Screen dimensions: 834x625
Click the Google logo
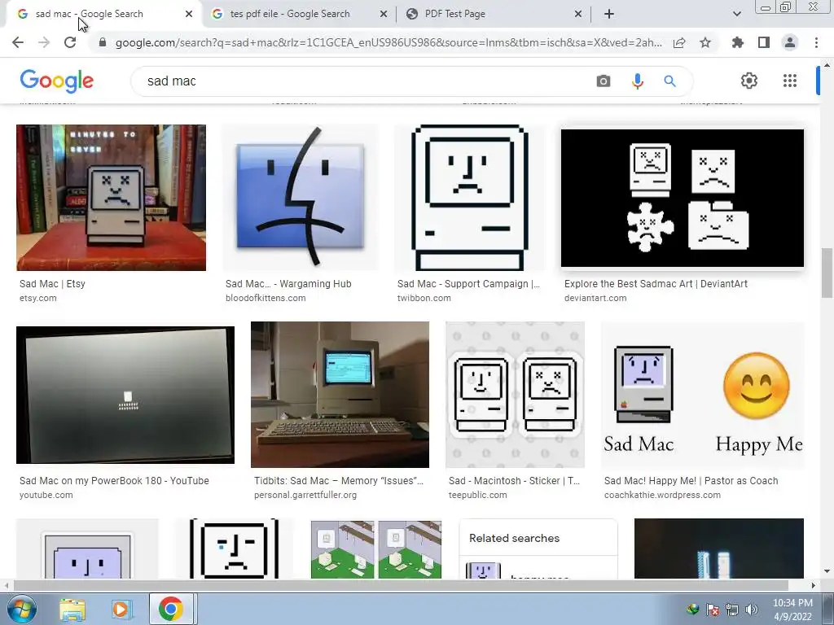(x=57, y=81)
